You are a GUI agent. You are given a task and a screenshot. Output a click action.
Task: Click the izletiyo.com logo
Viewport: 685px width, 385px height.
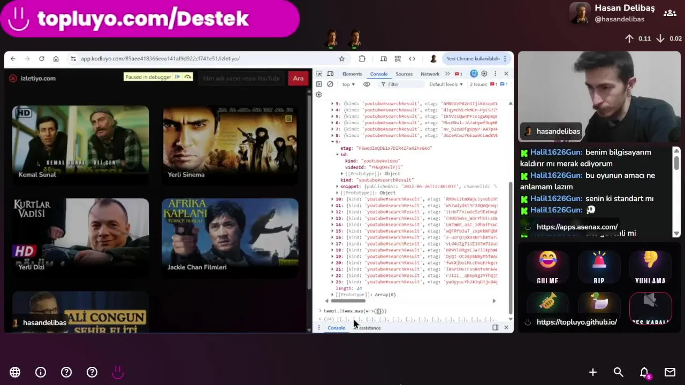(x=32, y=79)
